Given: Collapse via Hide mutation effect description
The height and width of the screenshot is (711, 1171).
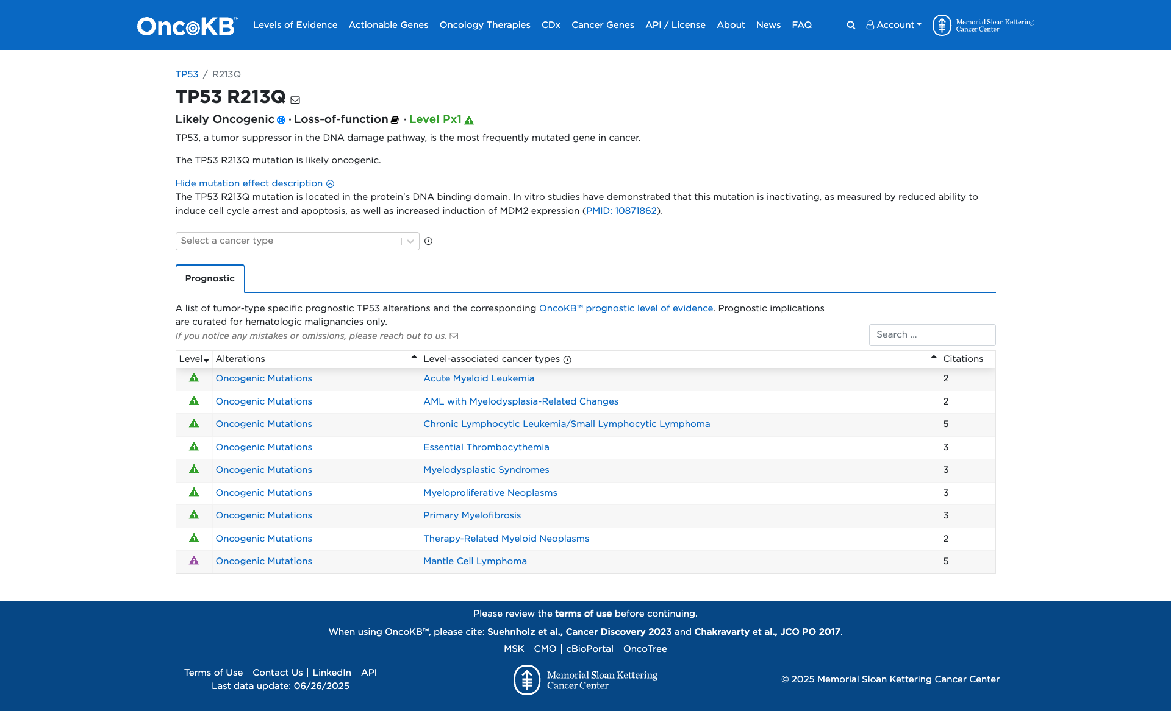Looking at the screenshot, I should (x=254, y=183).
